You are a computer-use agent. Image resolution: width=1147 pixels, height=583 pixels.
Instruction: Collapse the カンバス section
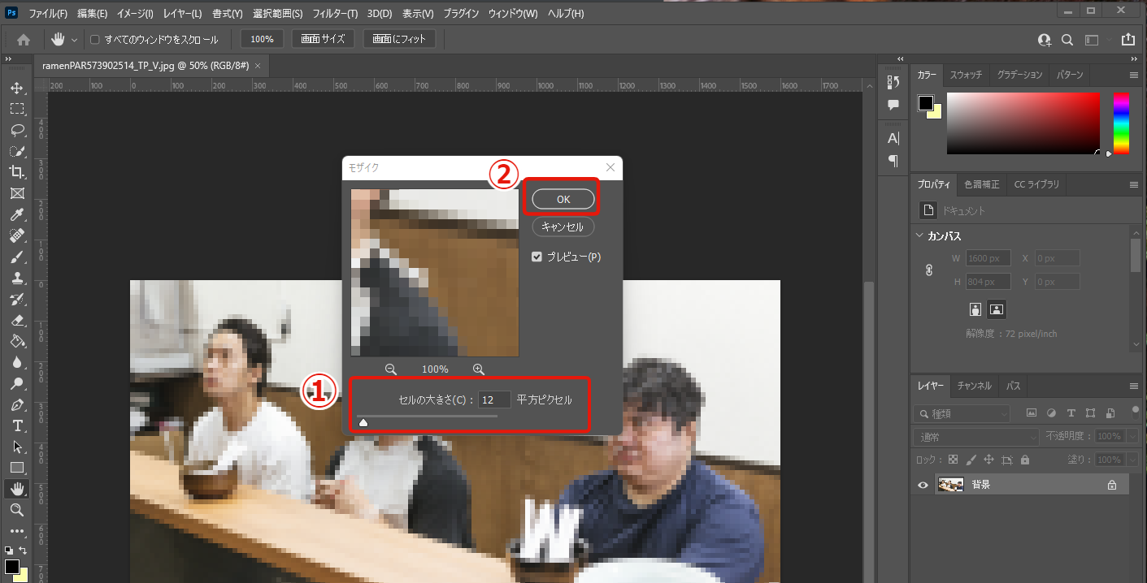point(919,236)
